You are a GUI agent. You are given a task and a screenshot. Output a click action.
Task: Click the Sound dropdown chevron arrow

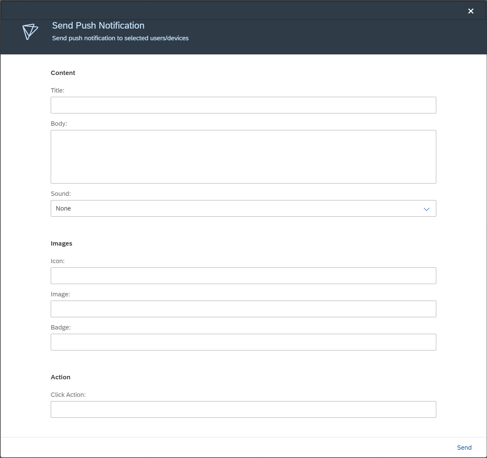click(426, 209)
